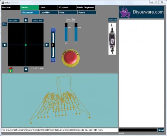Adjust the X/Y feed rate slider
This screenshot has height=136, width=167.
66,32
